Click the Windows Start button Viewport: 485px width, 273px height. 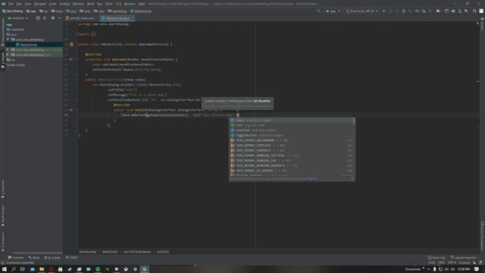(x=5, y=269)
